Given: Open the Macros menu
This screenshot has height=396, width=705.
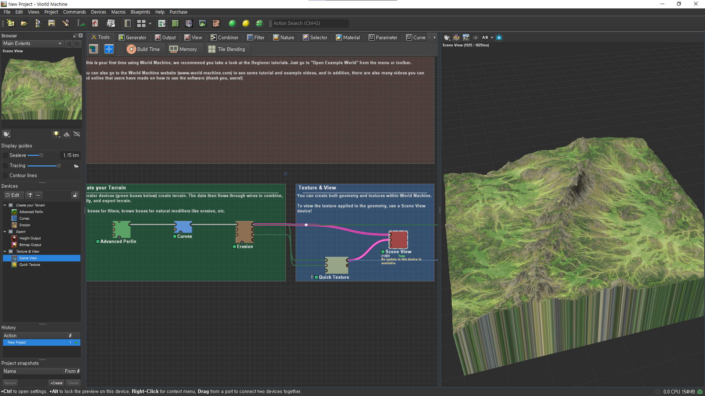Looking at the screenshot, I should click(118, 12).
